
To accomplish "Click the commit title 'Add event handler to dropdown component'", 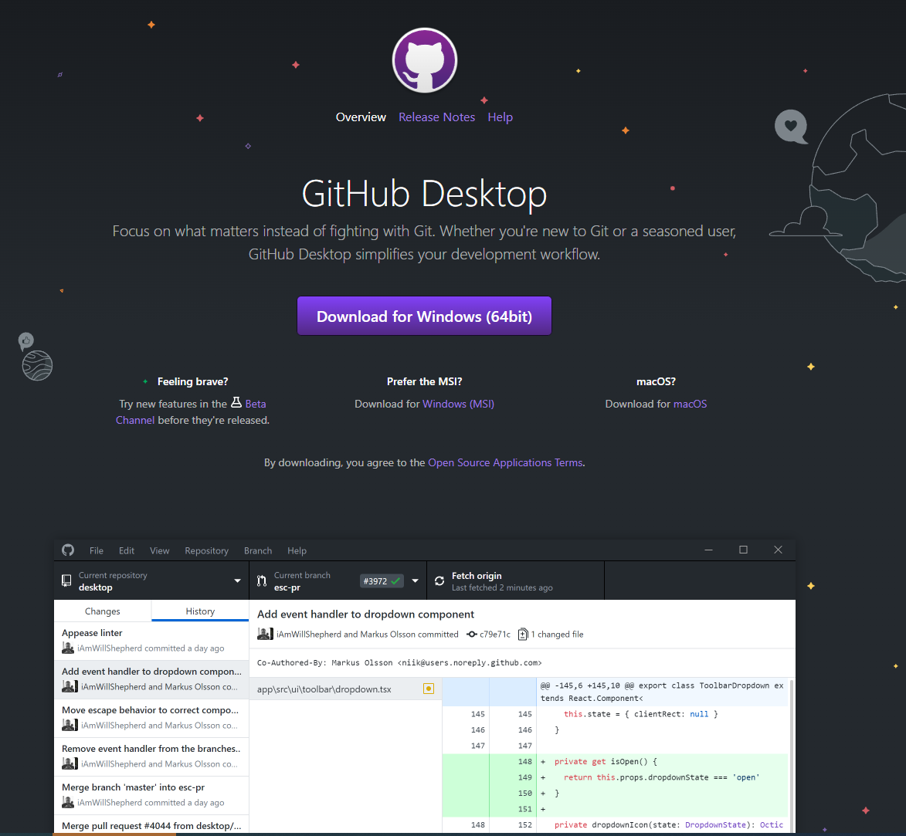I will click(x=365, y=614).
